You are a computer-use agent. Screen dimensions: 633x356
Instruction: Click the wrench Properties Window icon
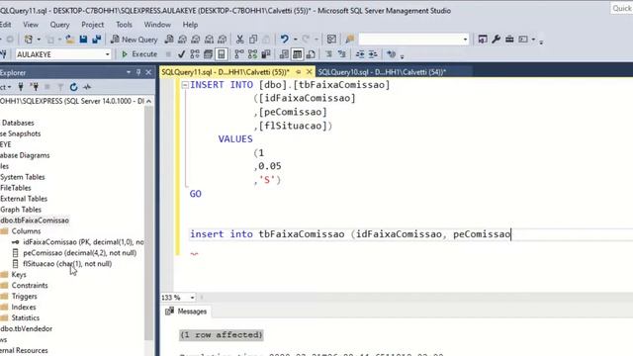point(497,40)
